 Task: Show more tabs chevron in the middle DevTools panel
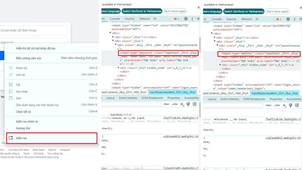pyautogui.click(x=155, y=19)
